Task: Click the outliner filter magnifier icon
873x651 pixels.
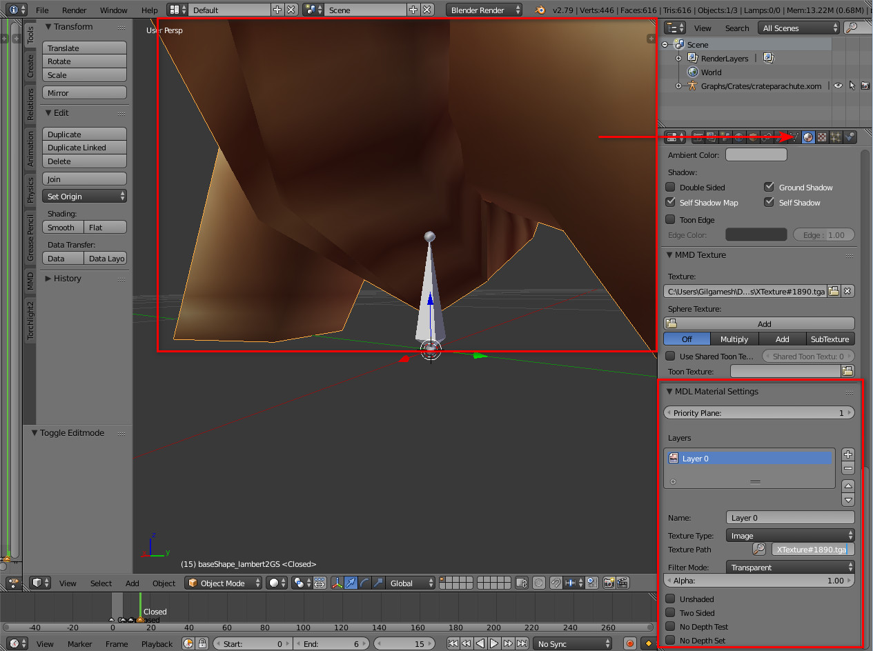Action: click(x=852, y=28)
